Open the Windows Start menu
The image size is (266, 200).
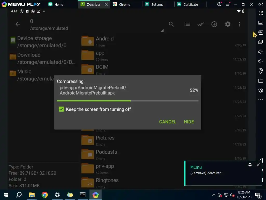click(6, 195)
